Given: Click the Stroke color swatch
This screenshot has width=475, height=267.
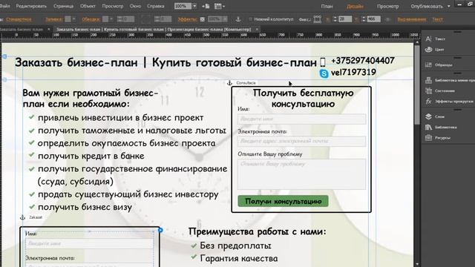Looking at the screenshot, I should tap(105, 19).
